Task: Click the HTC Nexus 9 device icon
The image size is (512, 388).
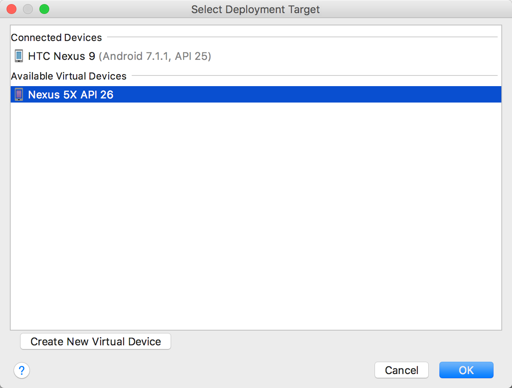Action: tap(18, 56)
